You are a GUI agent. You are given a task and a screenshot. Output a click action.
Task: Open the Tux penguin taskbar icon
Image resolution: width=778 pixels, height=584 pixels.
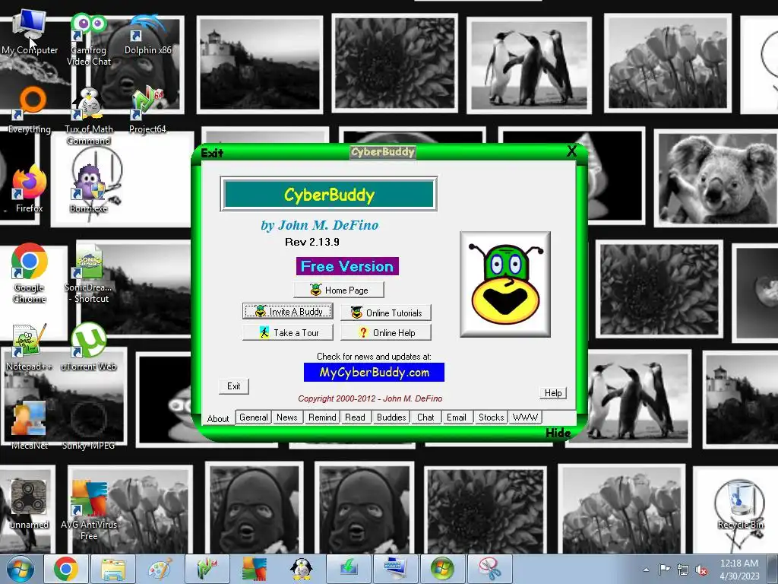point(301,569)
